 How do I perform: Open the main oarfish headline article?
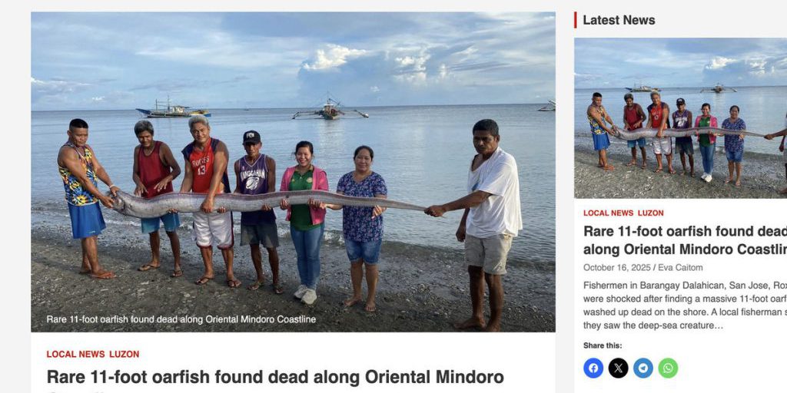275,377
